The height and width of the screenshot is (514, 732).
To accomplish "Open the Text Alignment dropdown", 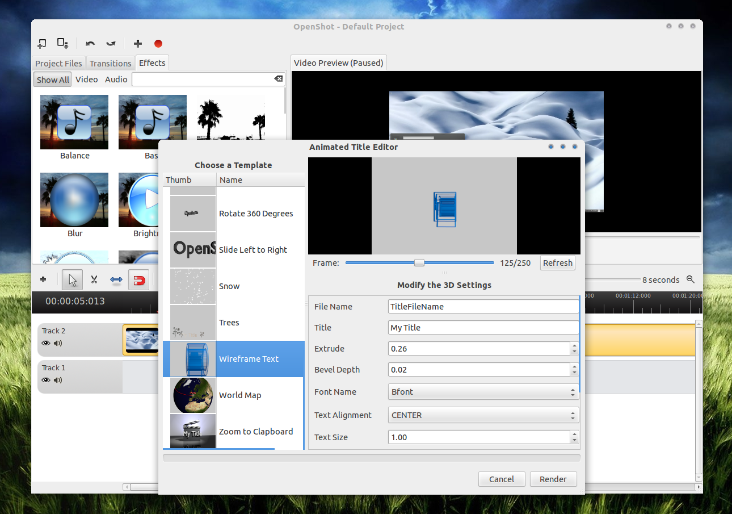I will pyautogui.click(x=483, y=415).
